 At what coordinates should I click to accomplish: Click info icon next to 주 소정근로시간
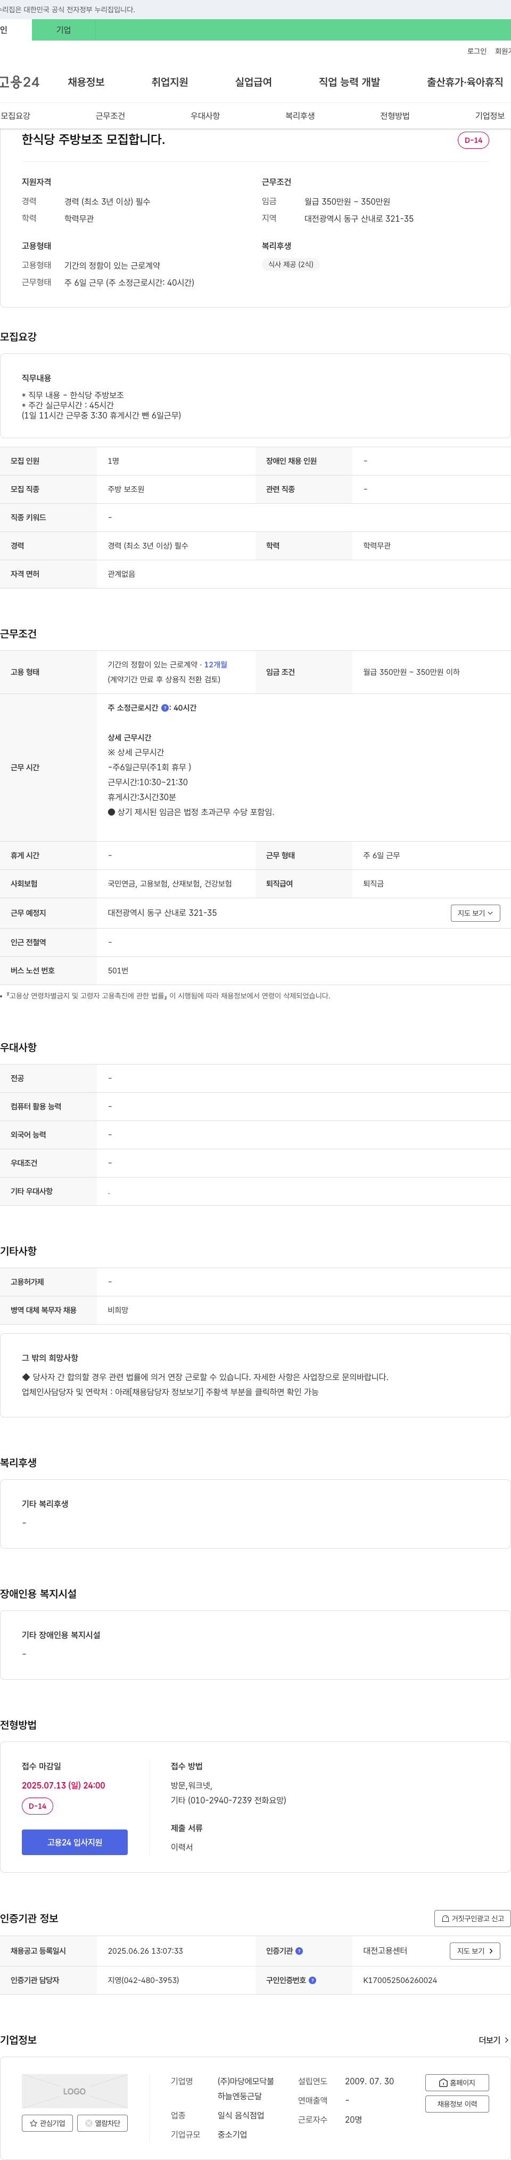(x=165, y=708)
